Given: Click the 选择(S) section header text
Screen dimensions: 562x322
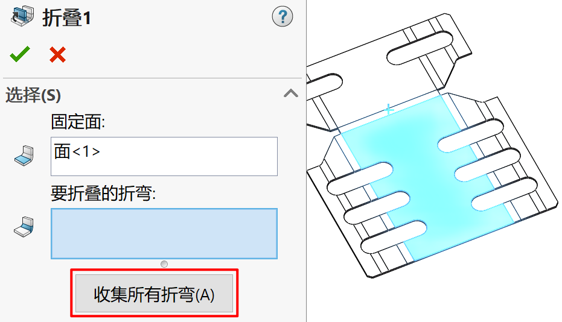Looking at the screenshot, I should pyautogui.click(x=33, y=95).
